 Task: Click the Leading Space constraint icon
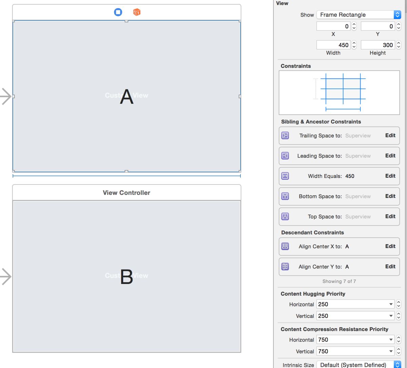pyautogui.click(x=285, y=156)
